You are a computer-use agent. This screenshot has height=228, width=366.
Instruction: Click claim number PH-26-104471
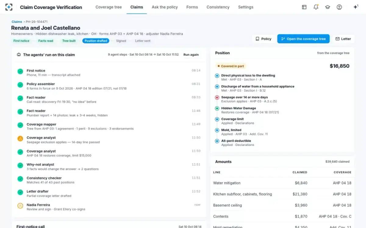point(37,22)
